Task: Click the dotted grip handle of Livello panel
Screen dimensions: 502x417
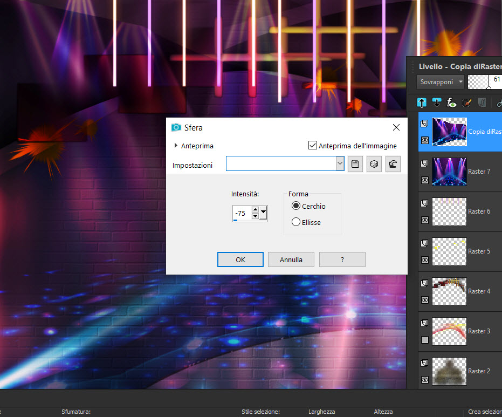Action: 413,66
